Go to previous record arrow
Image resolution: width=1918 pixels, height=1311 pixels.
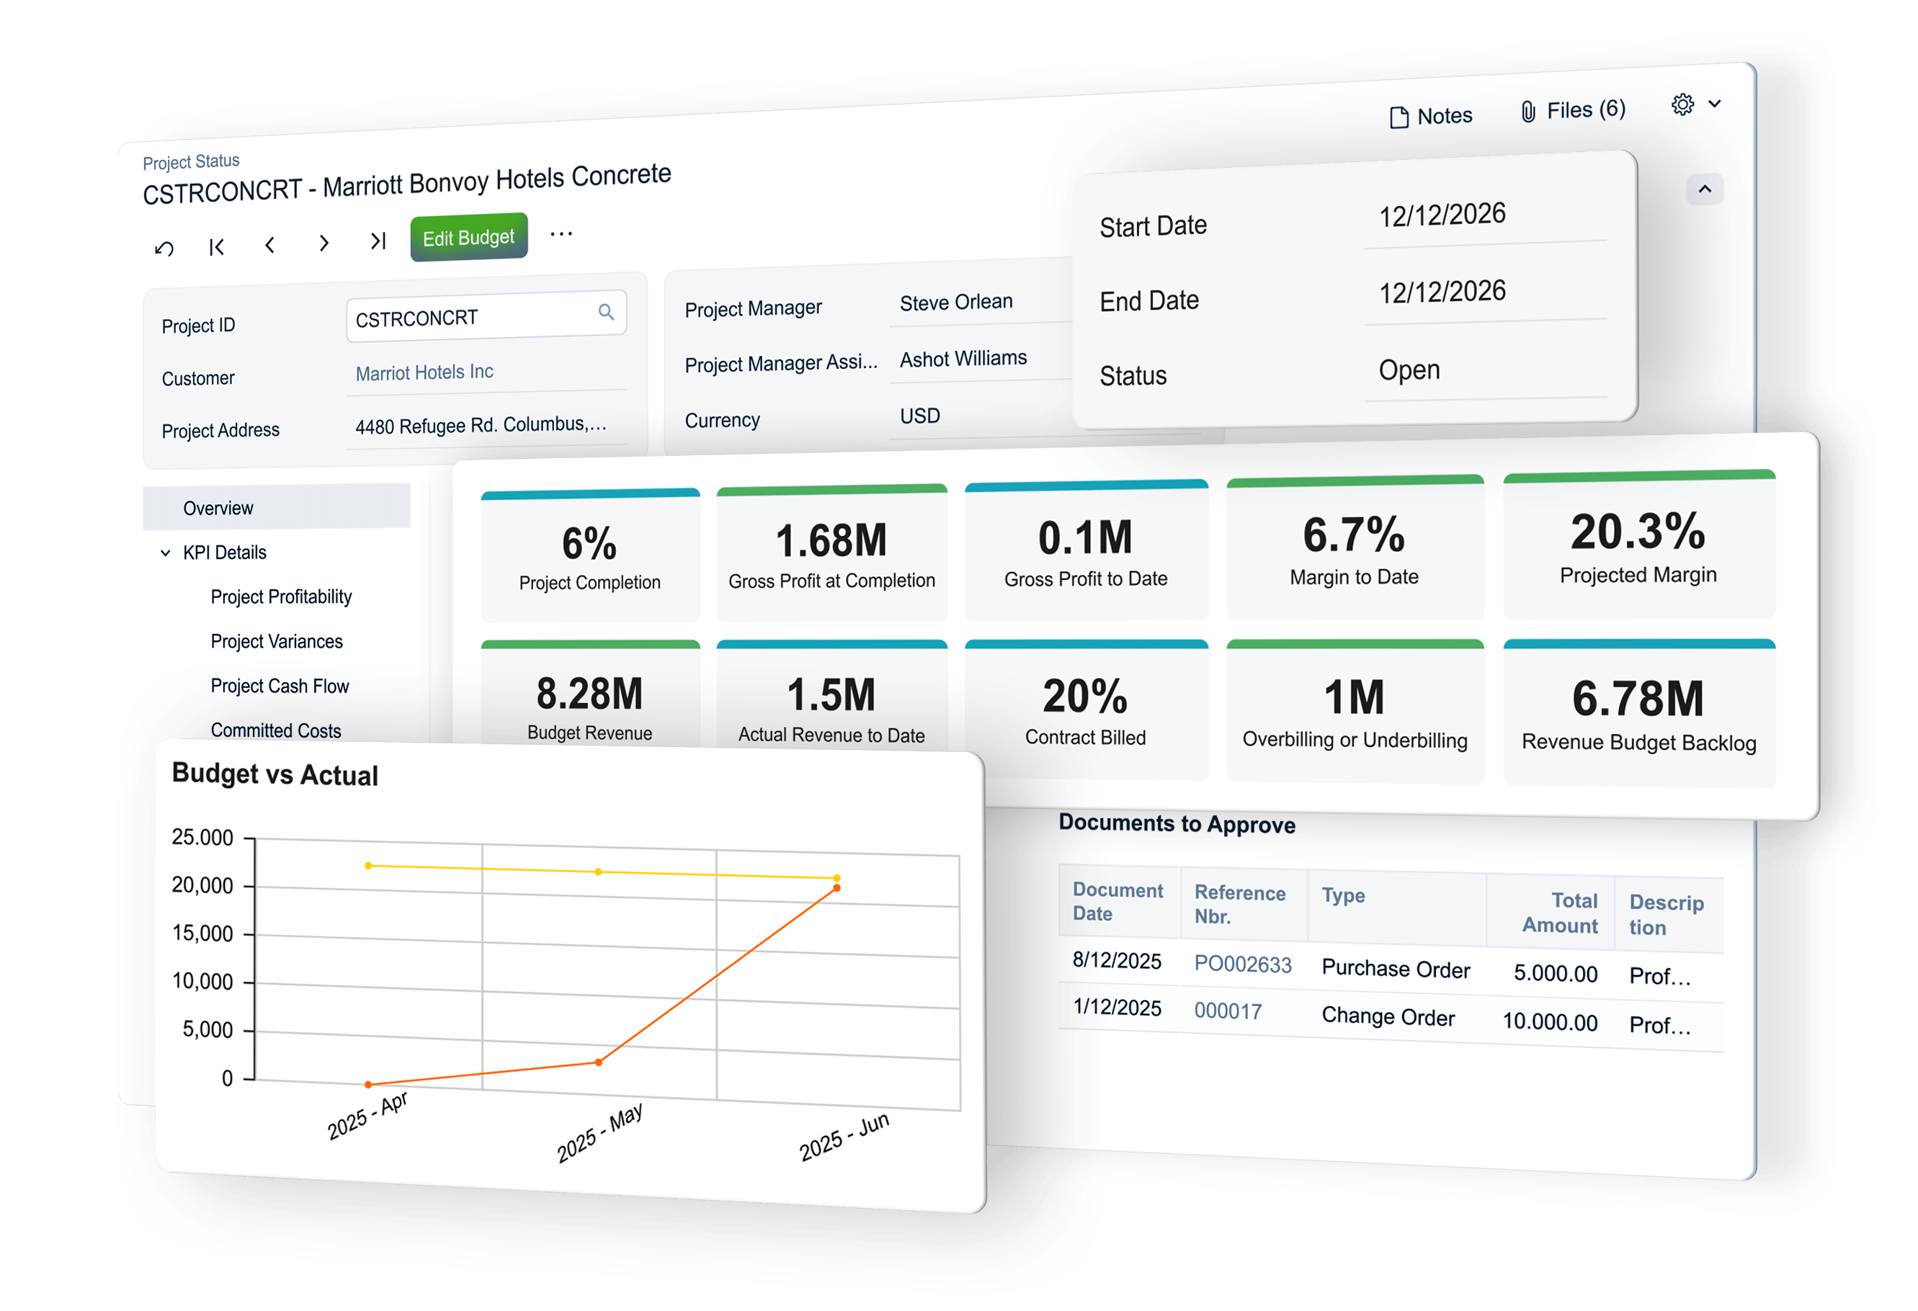pyautogui.click(x=270, y=245)
